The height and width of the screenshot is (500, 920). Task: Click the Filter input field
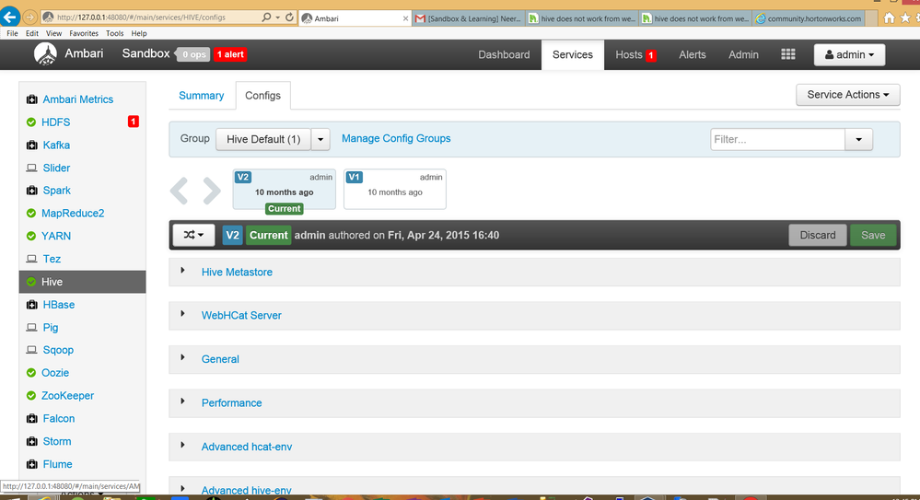pos(777,140)
